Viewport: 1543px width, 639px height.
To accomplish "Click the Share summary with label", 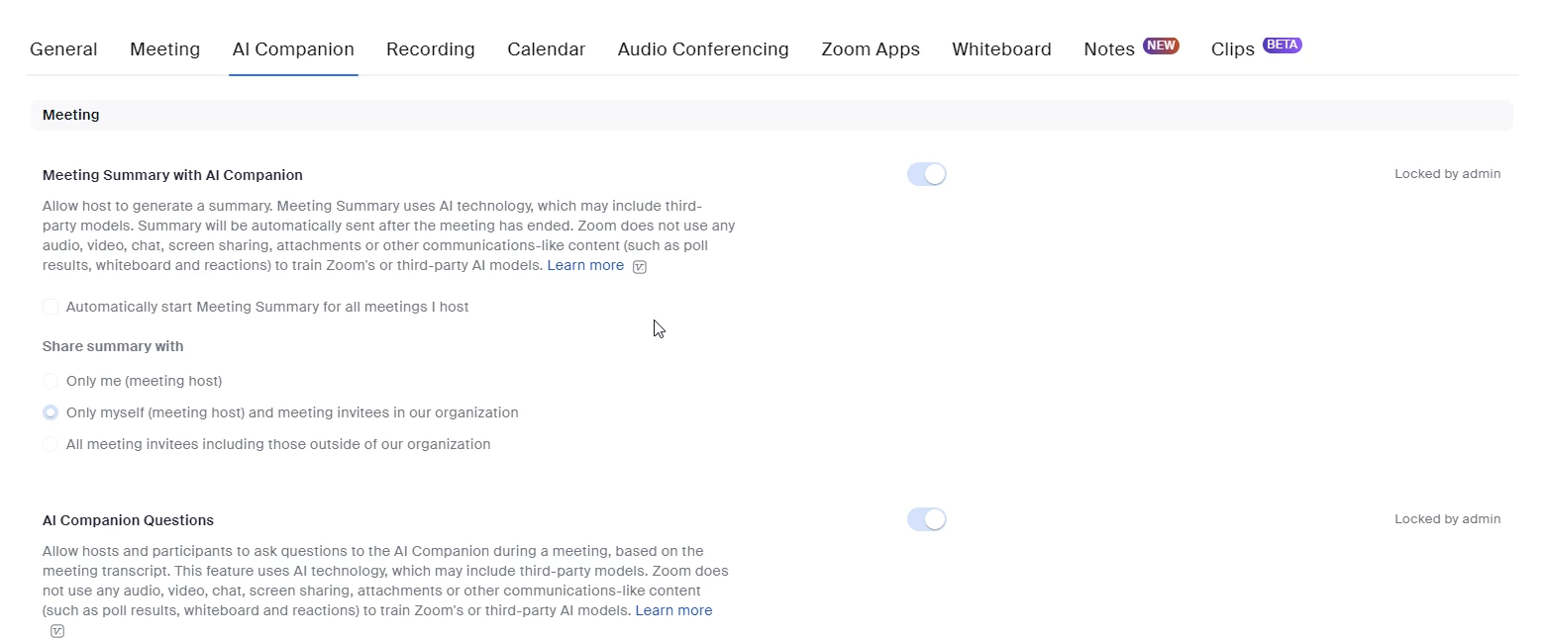I will click(x=113, y=346).
